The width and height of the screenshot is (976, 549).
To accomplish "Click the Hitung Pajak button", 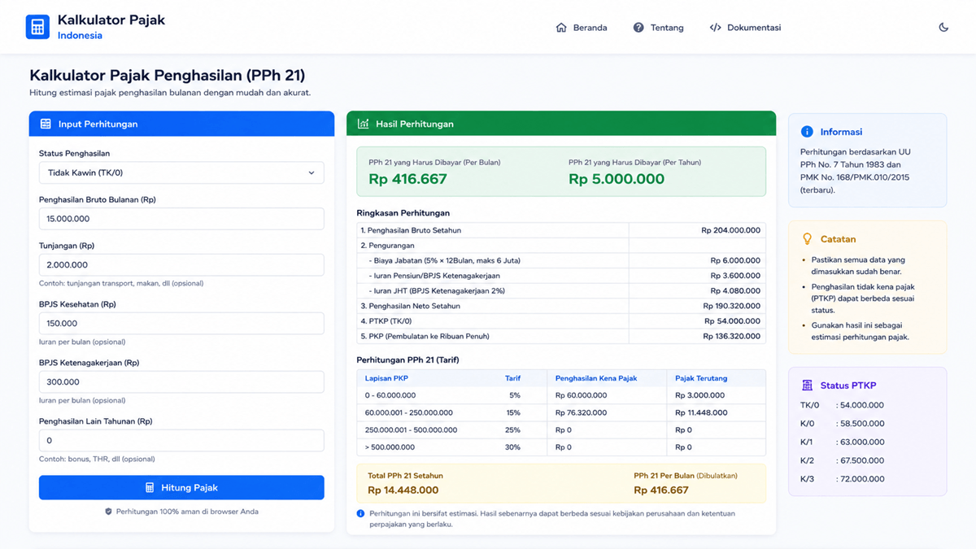I will tap(181, 488).
